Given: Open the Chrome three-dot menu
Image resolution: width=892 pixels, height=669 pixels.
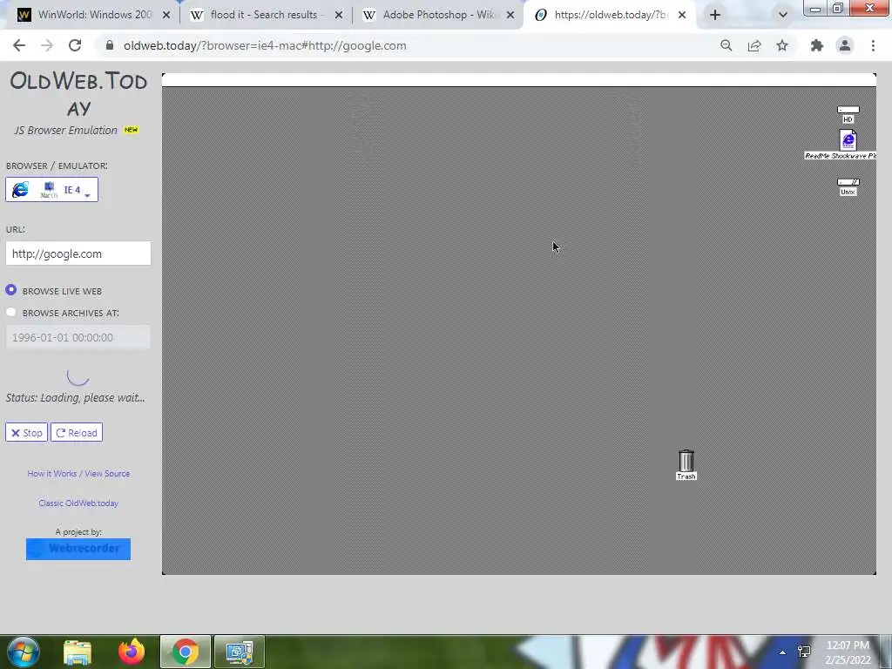Looking at the screenshot, I should coord(873,45).
